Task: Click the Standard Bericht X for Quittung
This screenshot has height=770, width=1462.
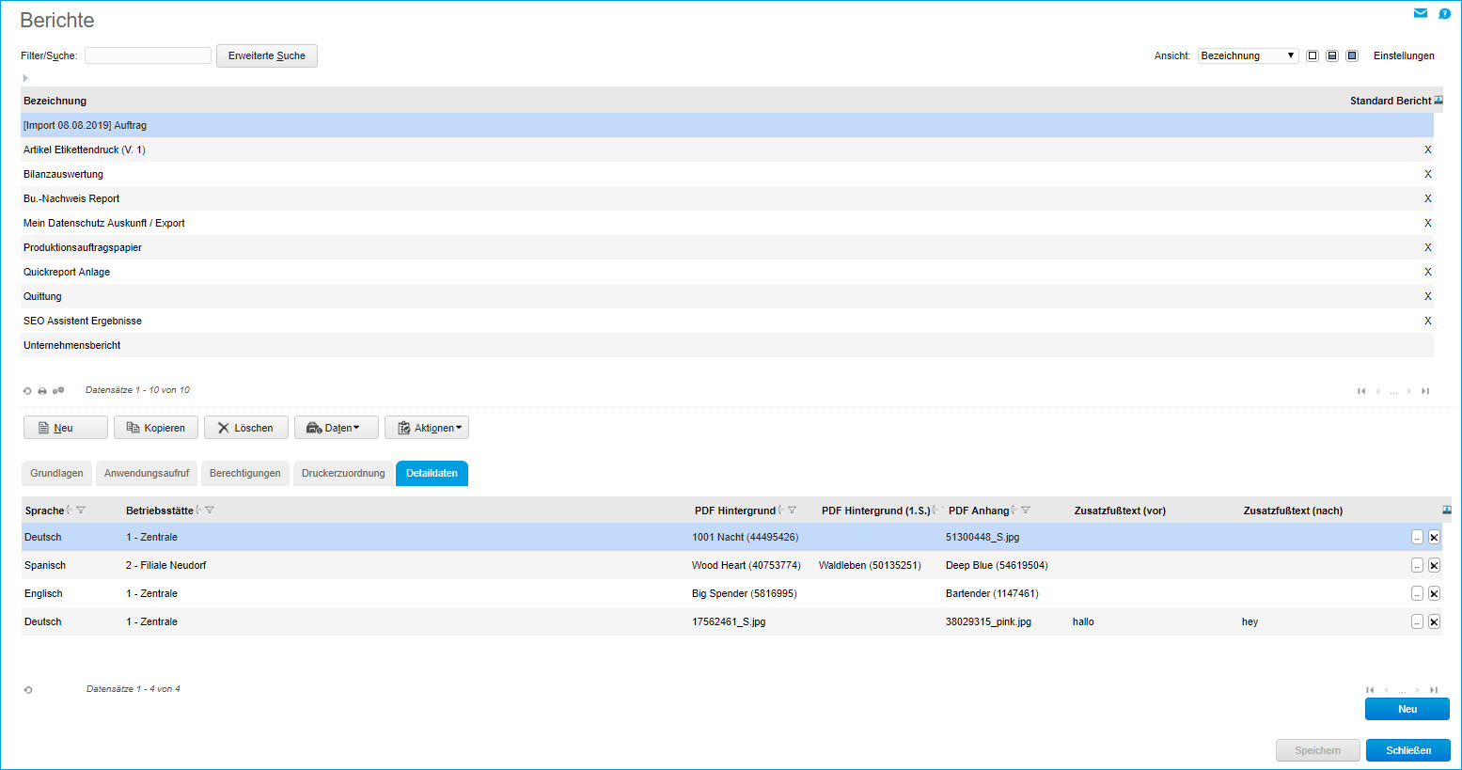Action: (1428, 296)
